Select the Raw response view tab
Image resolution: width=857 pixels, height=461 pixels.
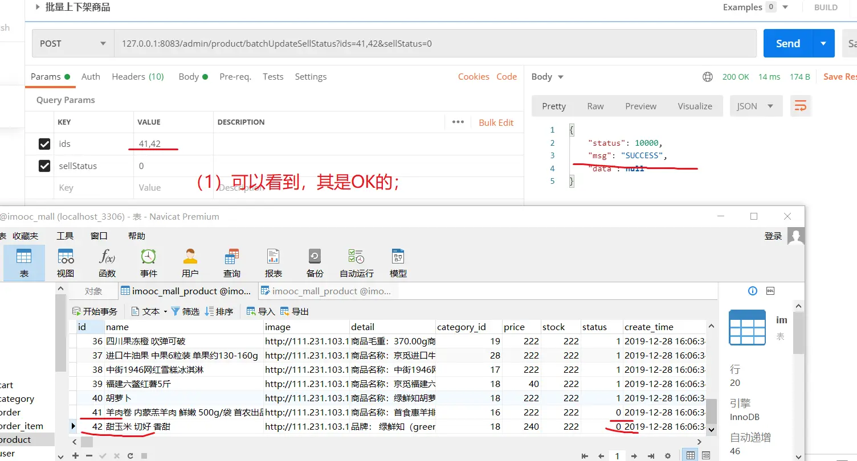[595, 106]
